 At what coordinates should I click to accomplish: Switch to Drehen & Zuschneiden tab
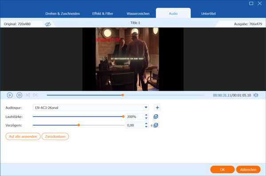coord(63,14)
